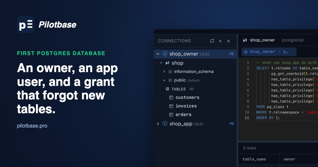Click the FIRST POSTGRES DATABASE heading
The height and width of the screenshot is (167, 318).
point(61,53)
